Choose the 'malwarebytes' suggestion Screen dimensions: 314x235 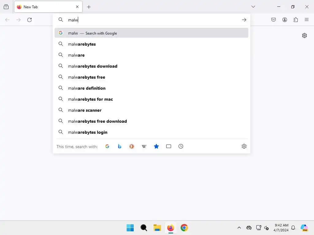pos(151,44)
